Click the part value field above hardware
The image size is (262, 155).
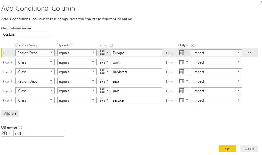point(137,62)
